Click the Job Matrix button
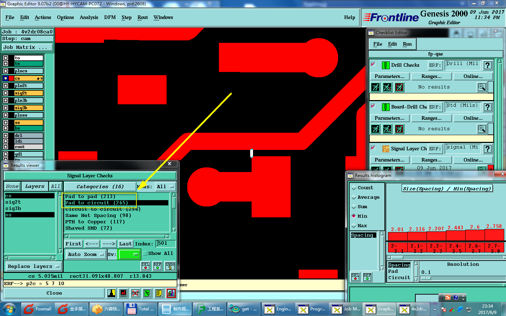 pyautogui.click(x=27, y=47)
